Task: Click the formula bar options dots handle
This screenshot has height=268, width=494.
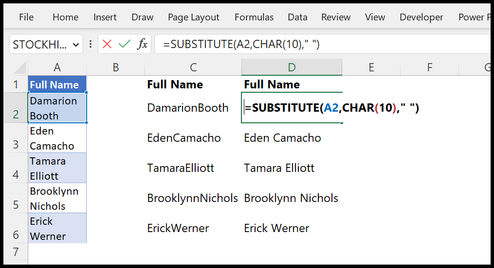Action: [91, 44]
